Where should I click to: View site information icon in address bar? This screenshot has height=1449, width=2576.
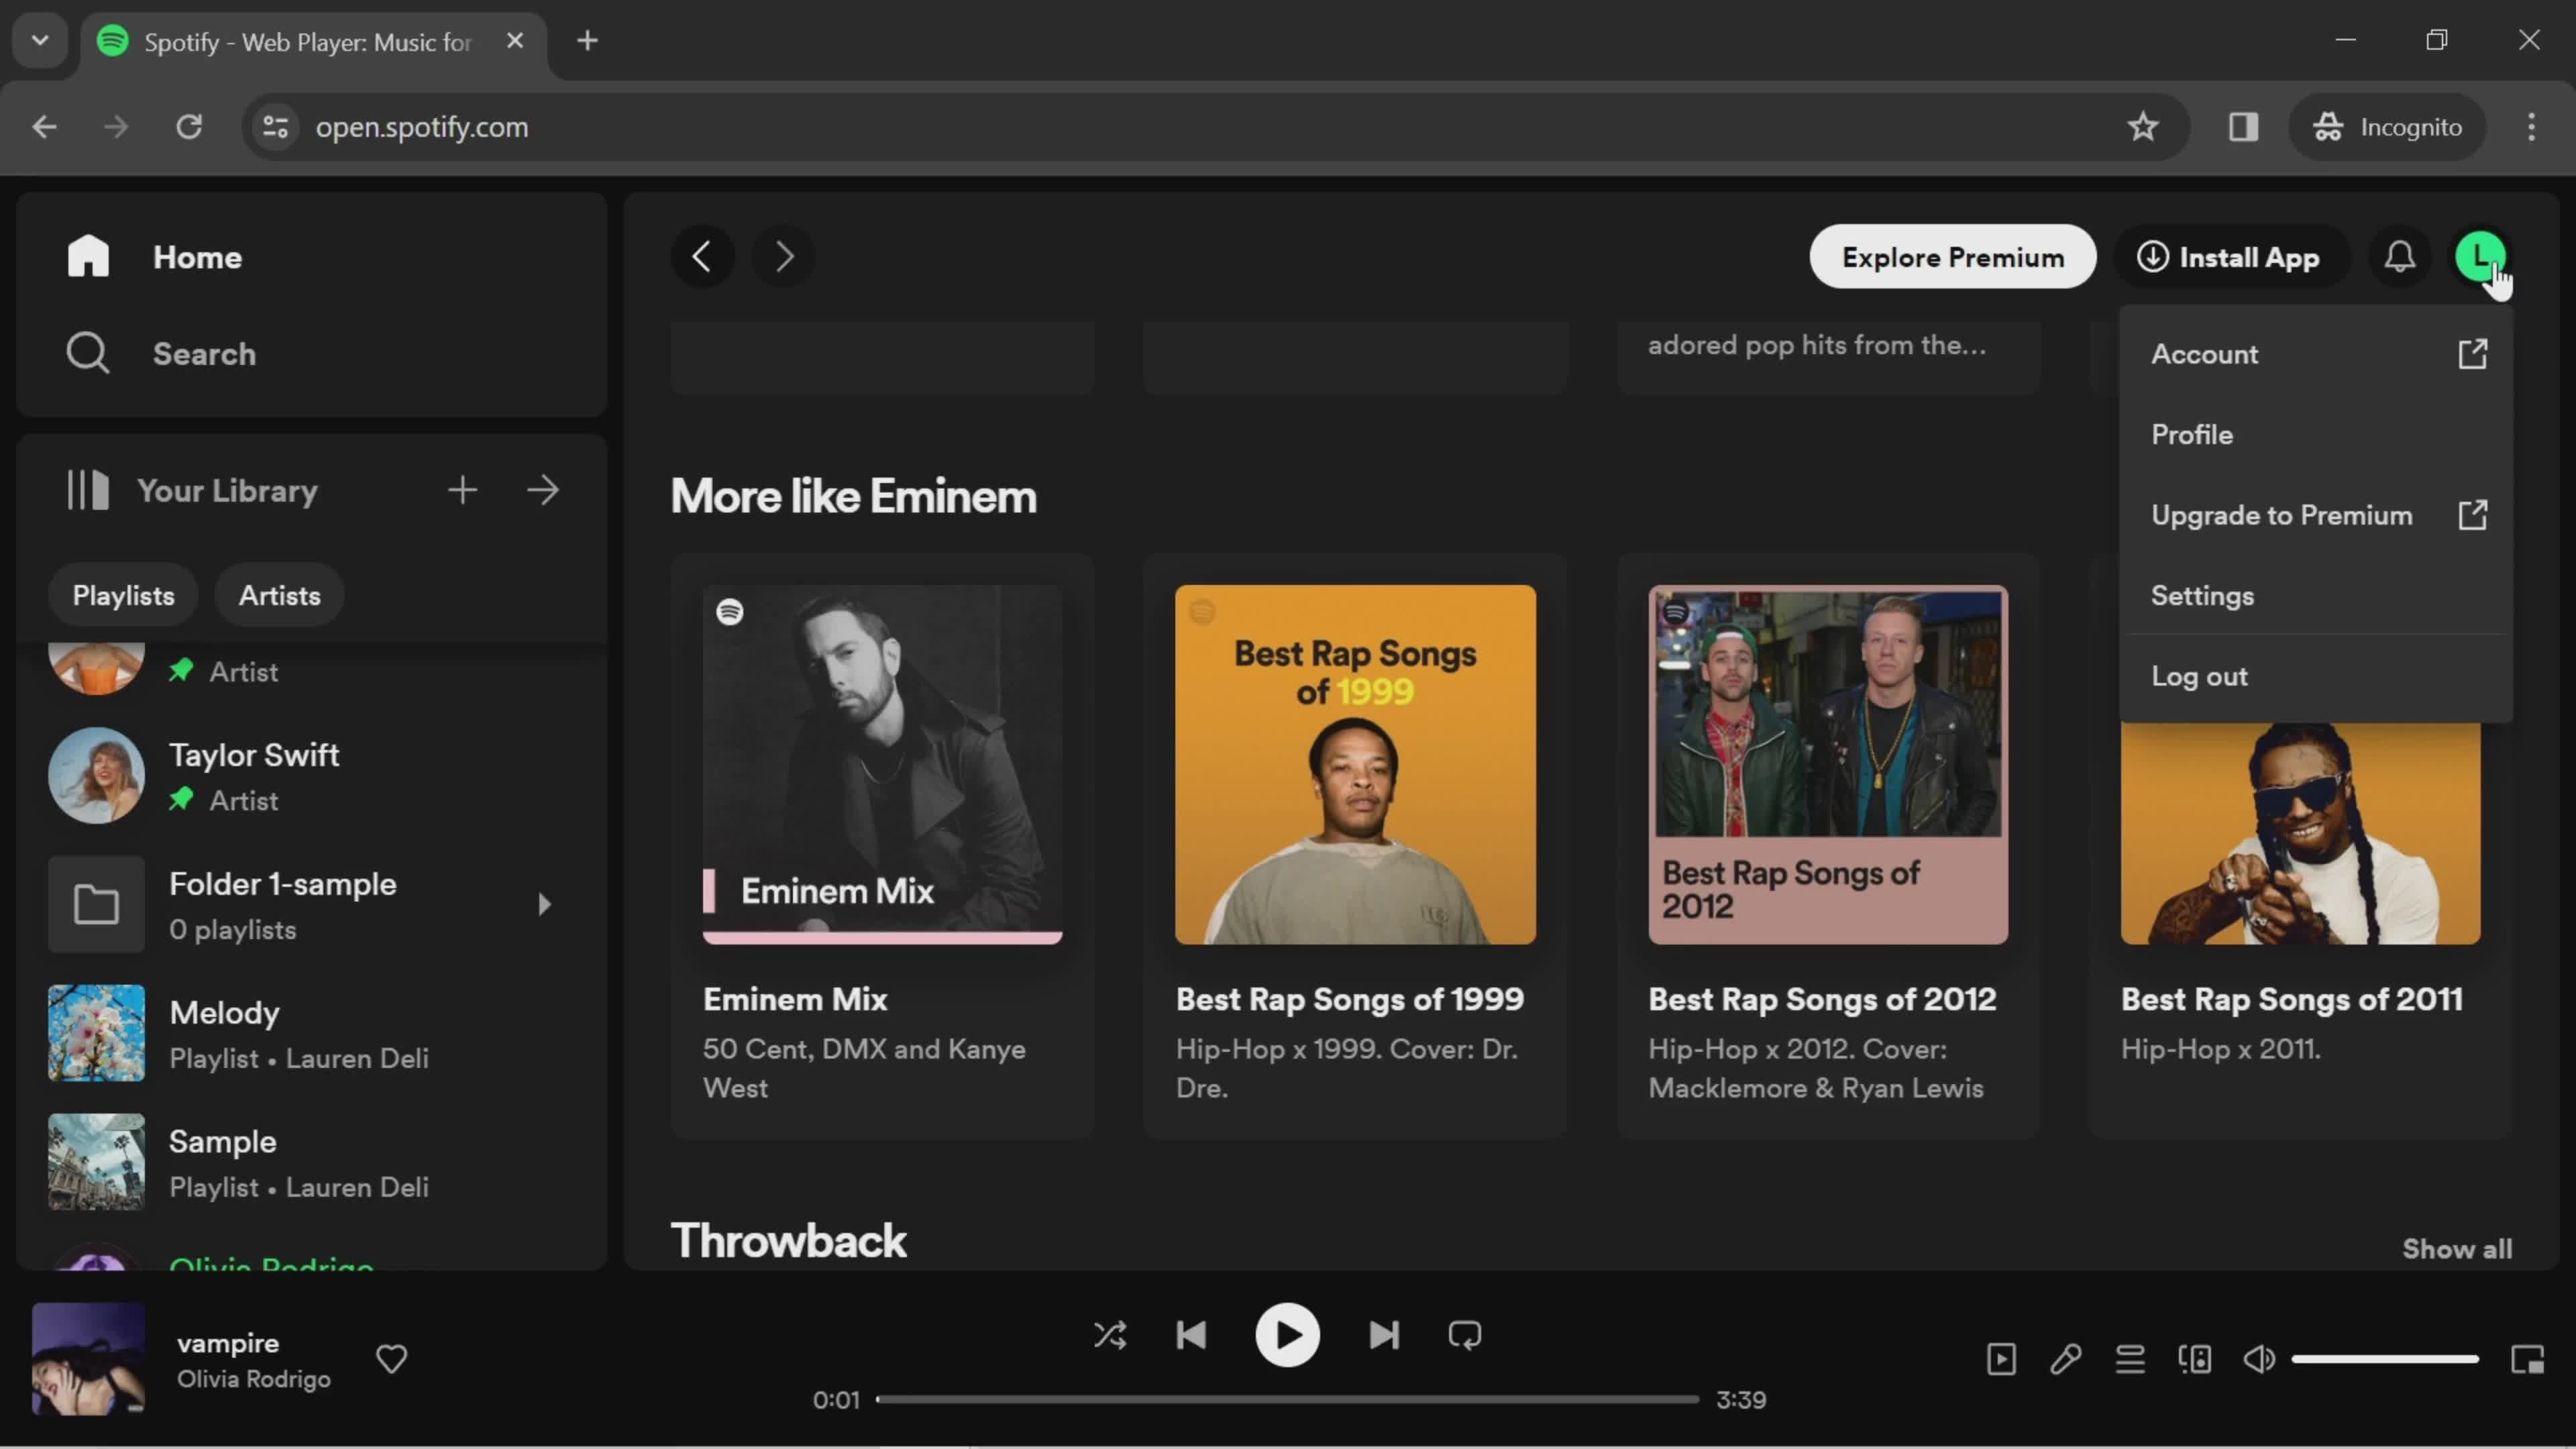(275, 127)
